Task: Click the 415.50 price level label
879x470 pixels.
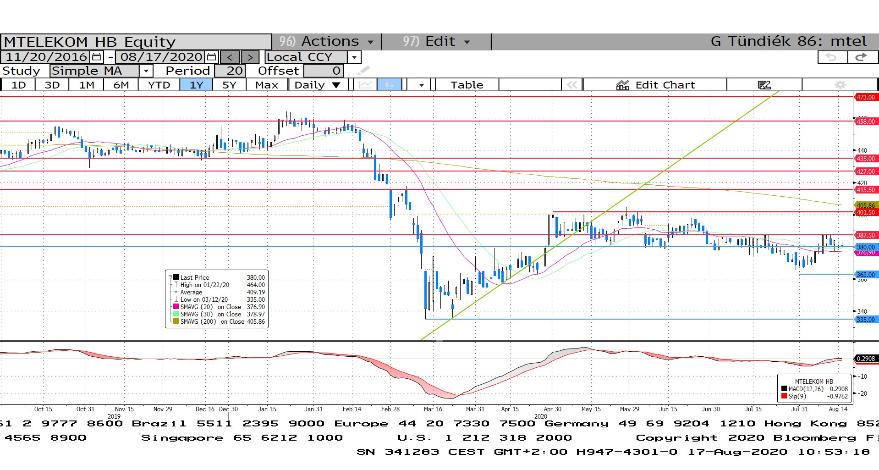Action: [x=866, y=190]
